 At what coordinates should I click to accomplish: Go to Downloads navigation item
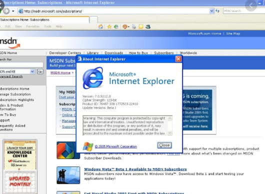pos(113,53)
